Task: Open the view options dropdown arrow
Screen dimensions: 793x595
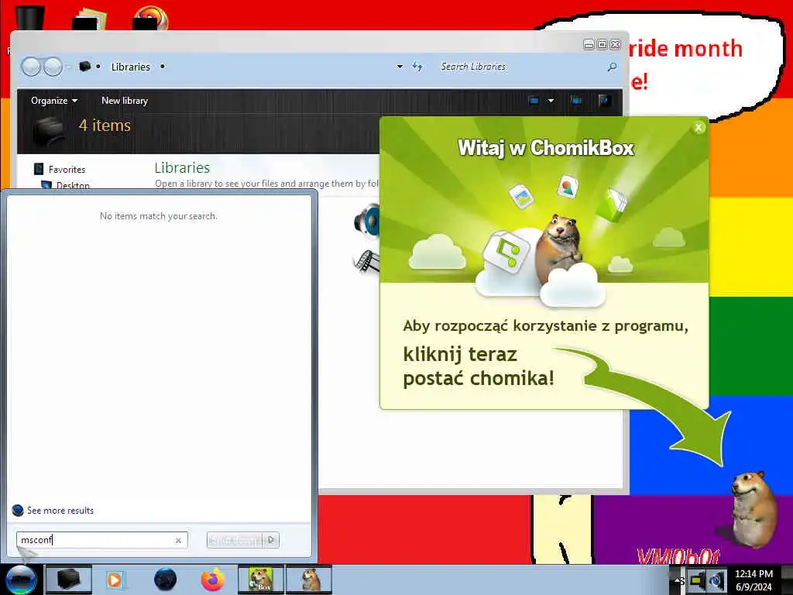Action: (x=551, y=100)
